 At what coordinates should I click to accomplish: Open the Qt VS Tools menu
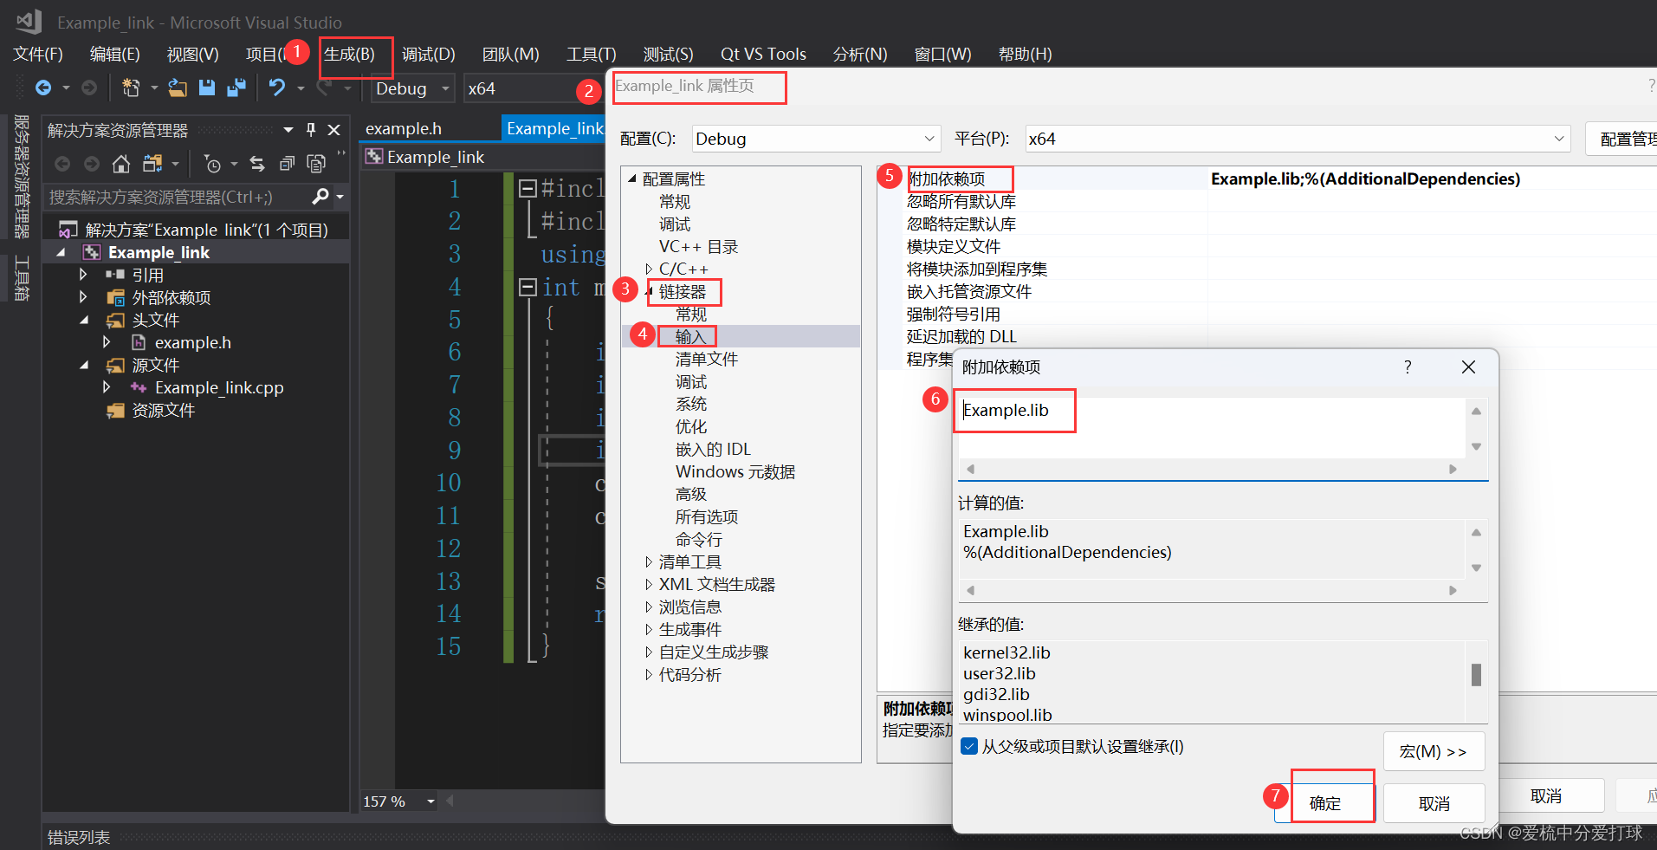[763, 54]
